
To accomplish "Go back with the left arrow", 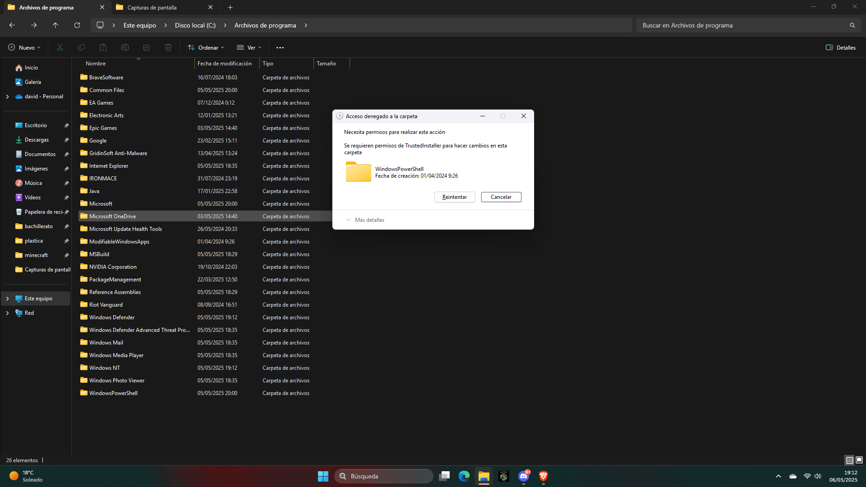I will click(x=12, y=25).
